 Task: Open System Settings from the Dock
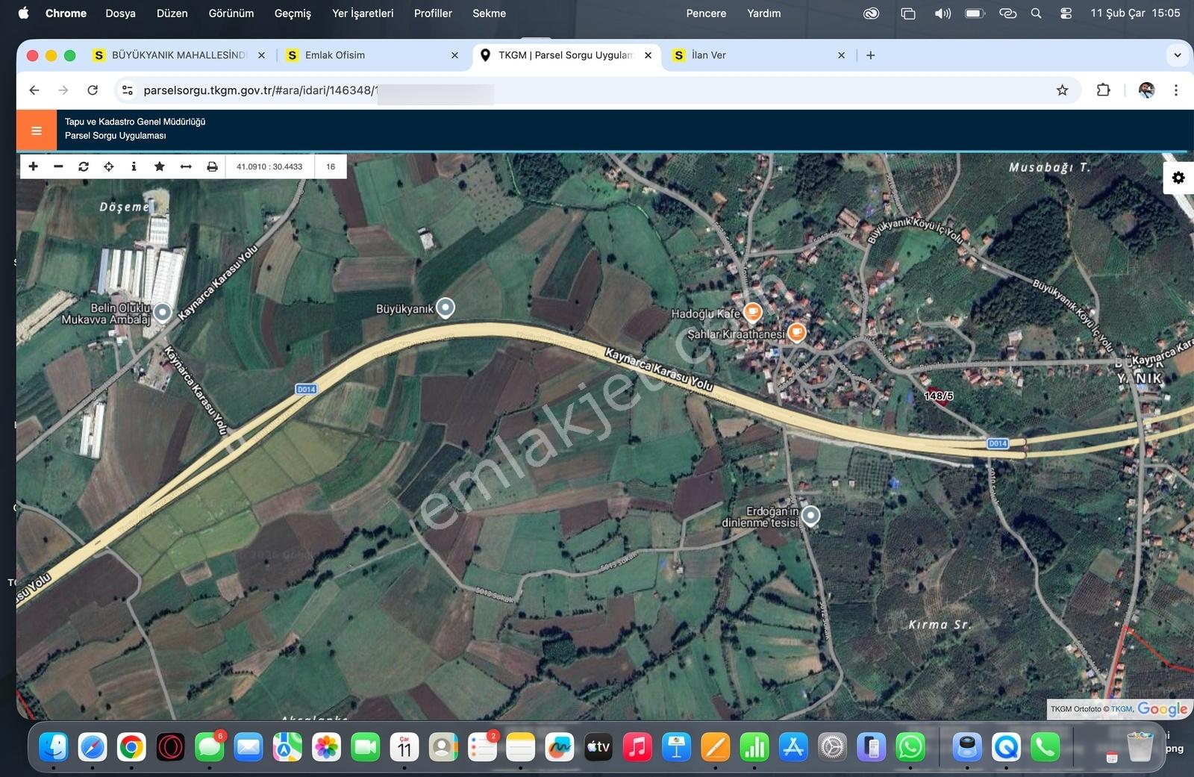tap(832, 747)
